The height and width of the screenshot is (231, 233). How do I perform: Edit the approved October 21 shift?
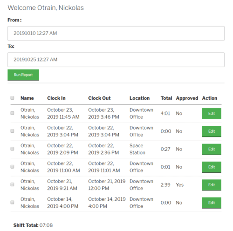point(212,185)
